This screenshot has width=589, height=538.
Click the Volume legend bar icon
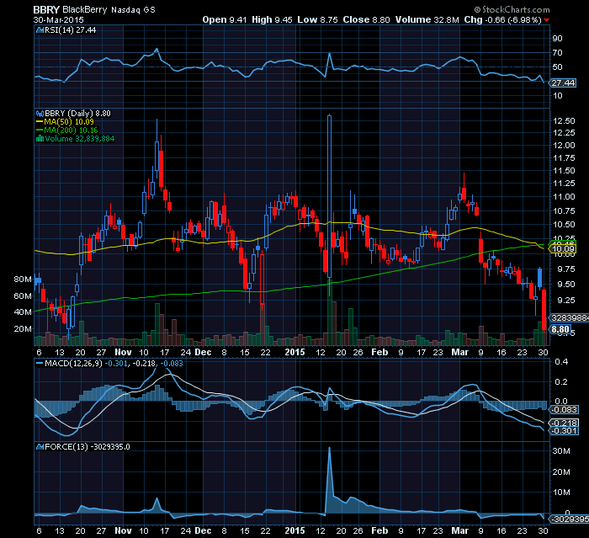tap(38, 138)
